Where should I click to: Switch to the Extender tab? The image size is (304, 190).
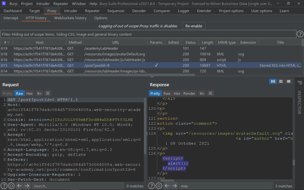(204, 11)
